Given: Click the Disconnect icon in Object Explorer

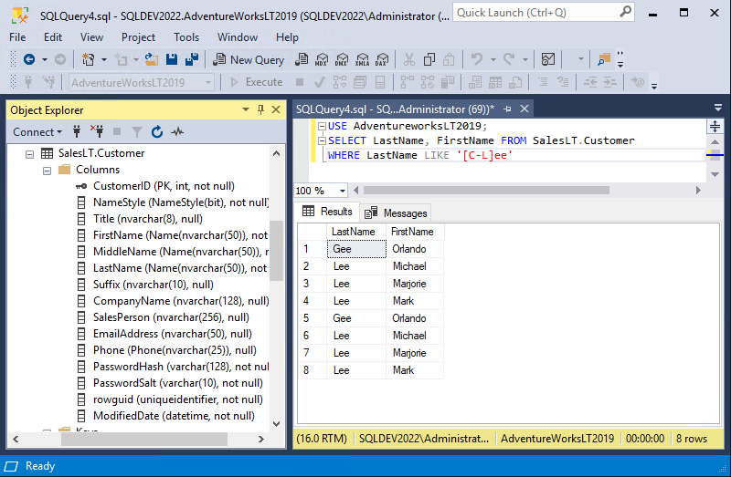Looking at the screenshot, I should (x=97, y=131).
